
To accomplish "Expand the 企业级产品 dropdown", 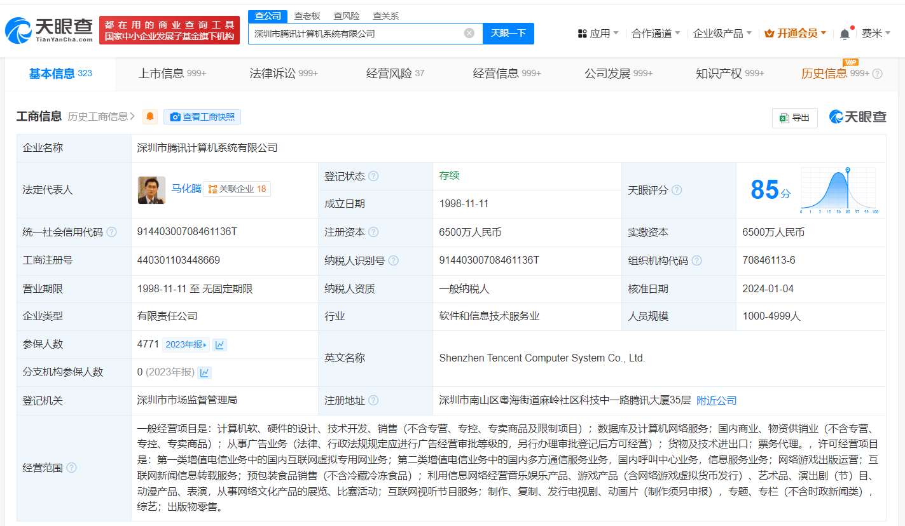I will 722,34.
